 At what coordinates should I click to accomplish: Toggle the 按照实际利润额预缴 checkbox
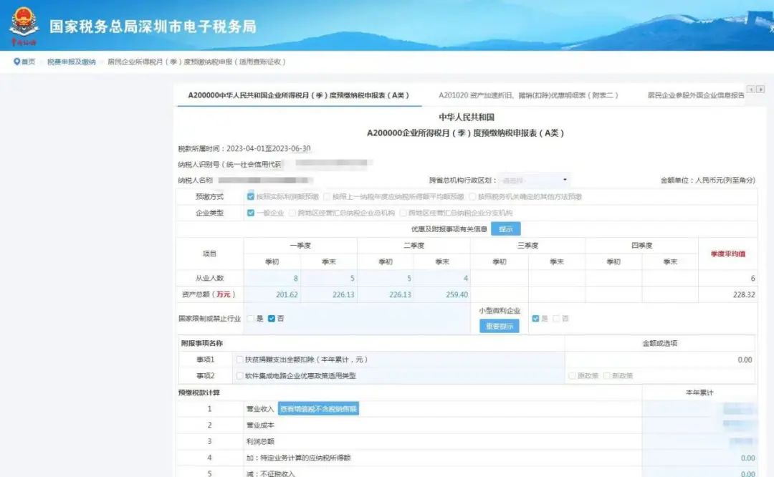251,196
